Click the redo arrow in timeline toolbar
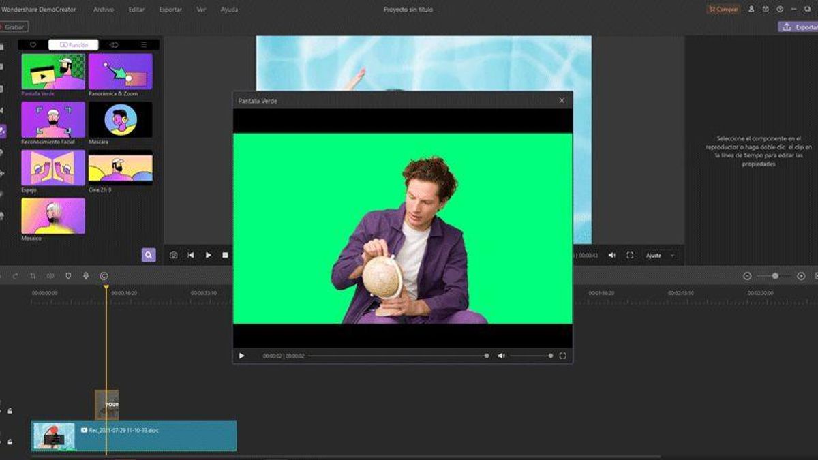The width and height of the screenshot is (818, 460). pyautogui.click(x=15, y=276)
